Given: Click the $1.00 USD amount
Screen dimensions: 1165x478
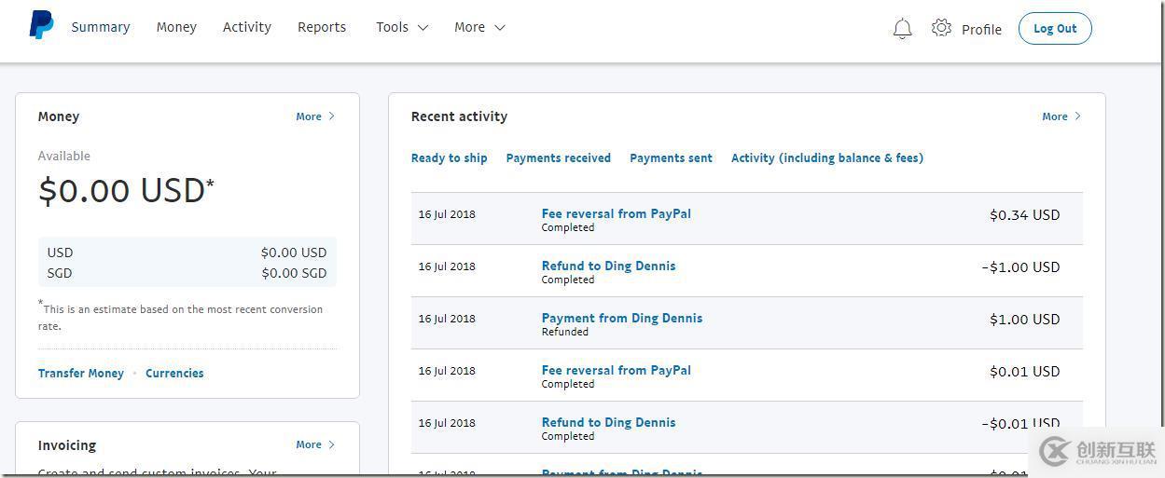Looking at the screenshot, I should (1025, 319).
